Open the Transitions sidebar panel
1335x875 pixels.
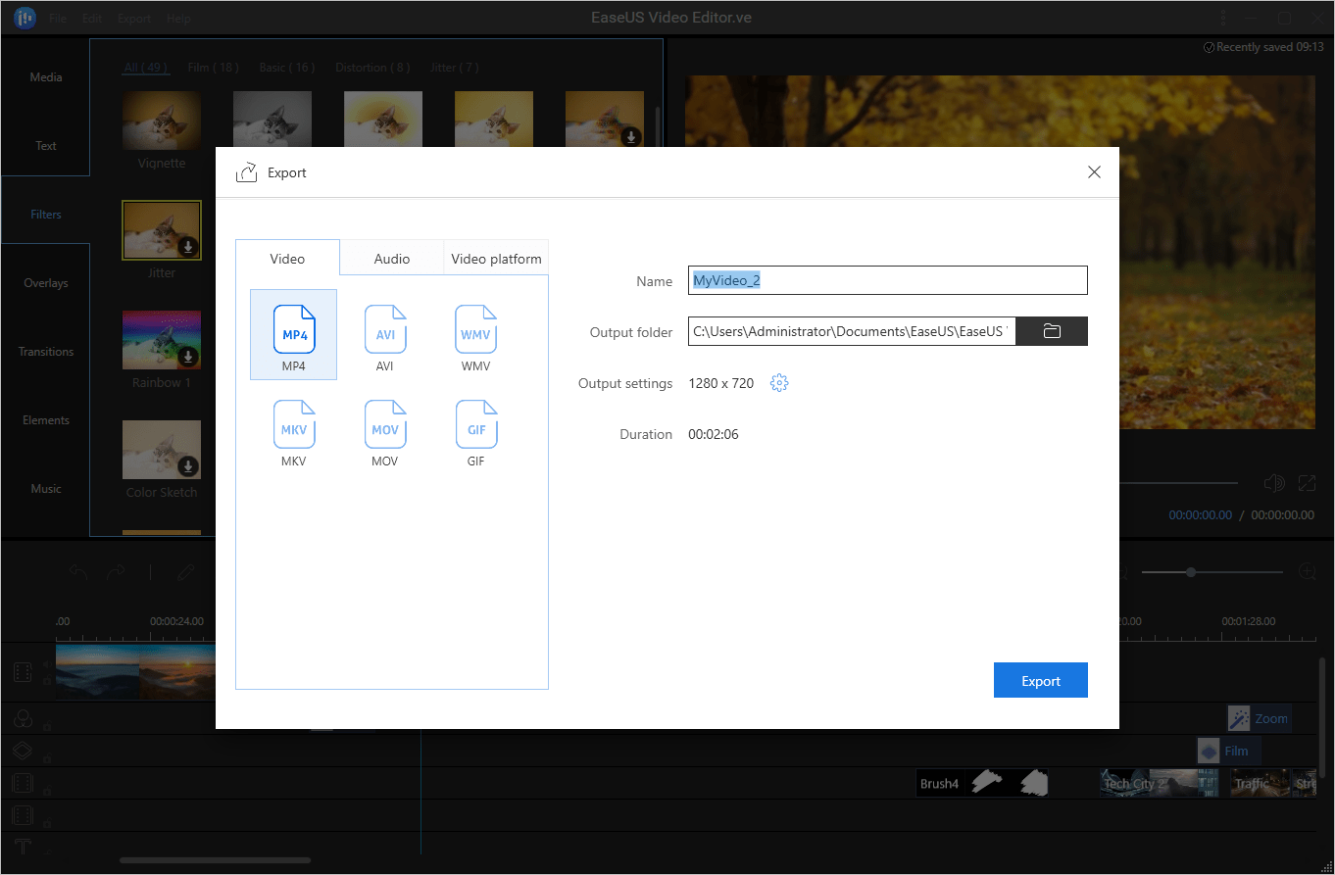[46, 352]
